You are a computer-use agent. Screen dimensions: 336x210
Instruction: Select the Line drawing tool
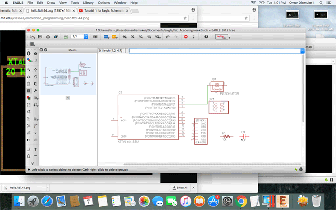coord(29,149)
